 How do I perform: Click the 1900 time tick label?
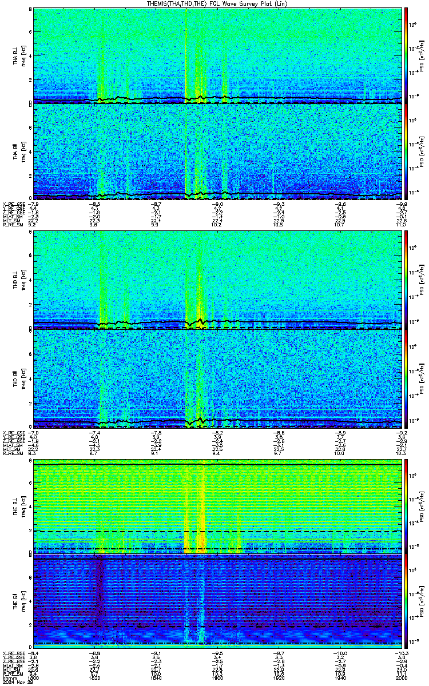click(217, 679)
